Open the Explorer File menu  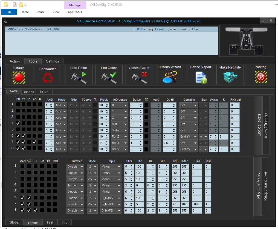[x=9, y=12]
